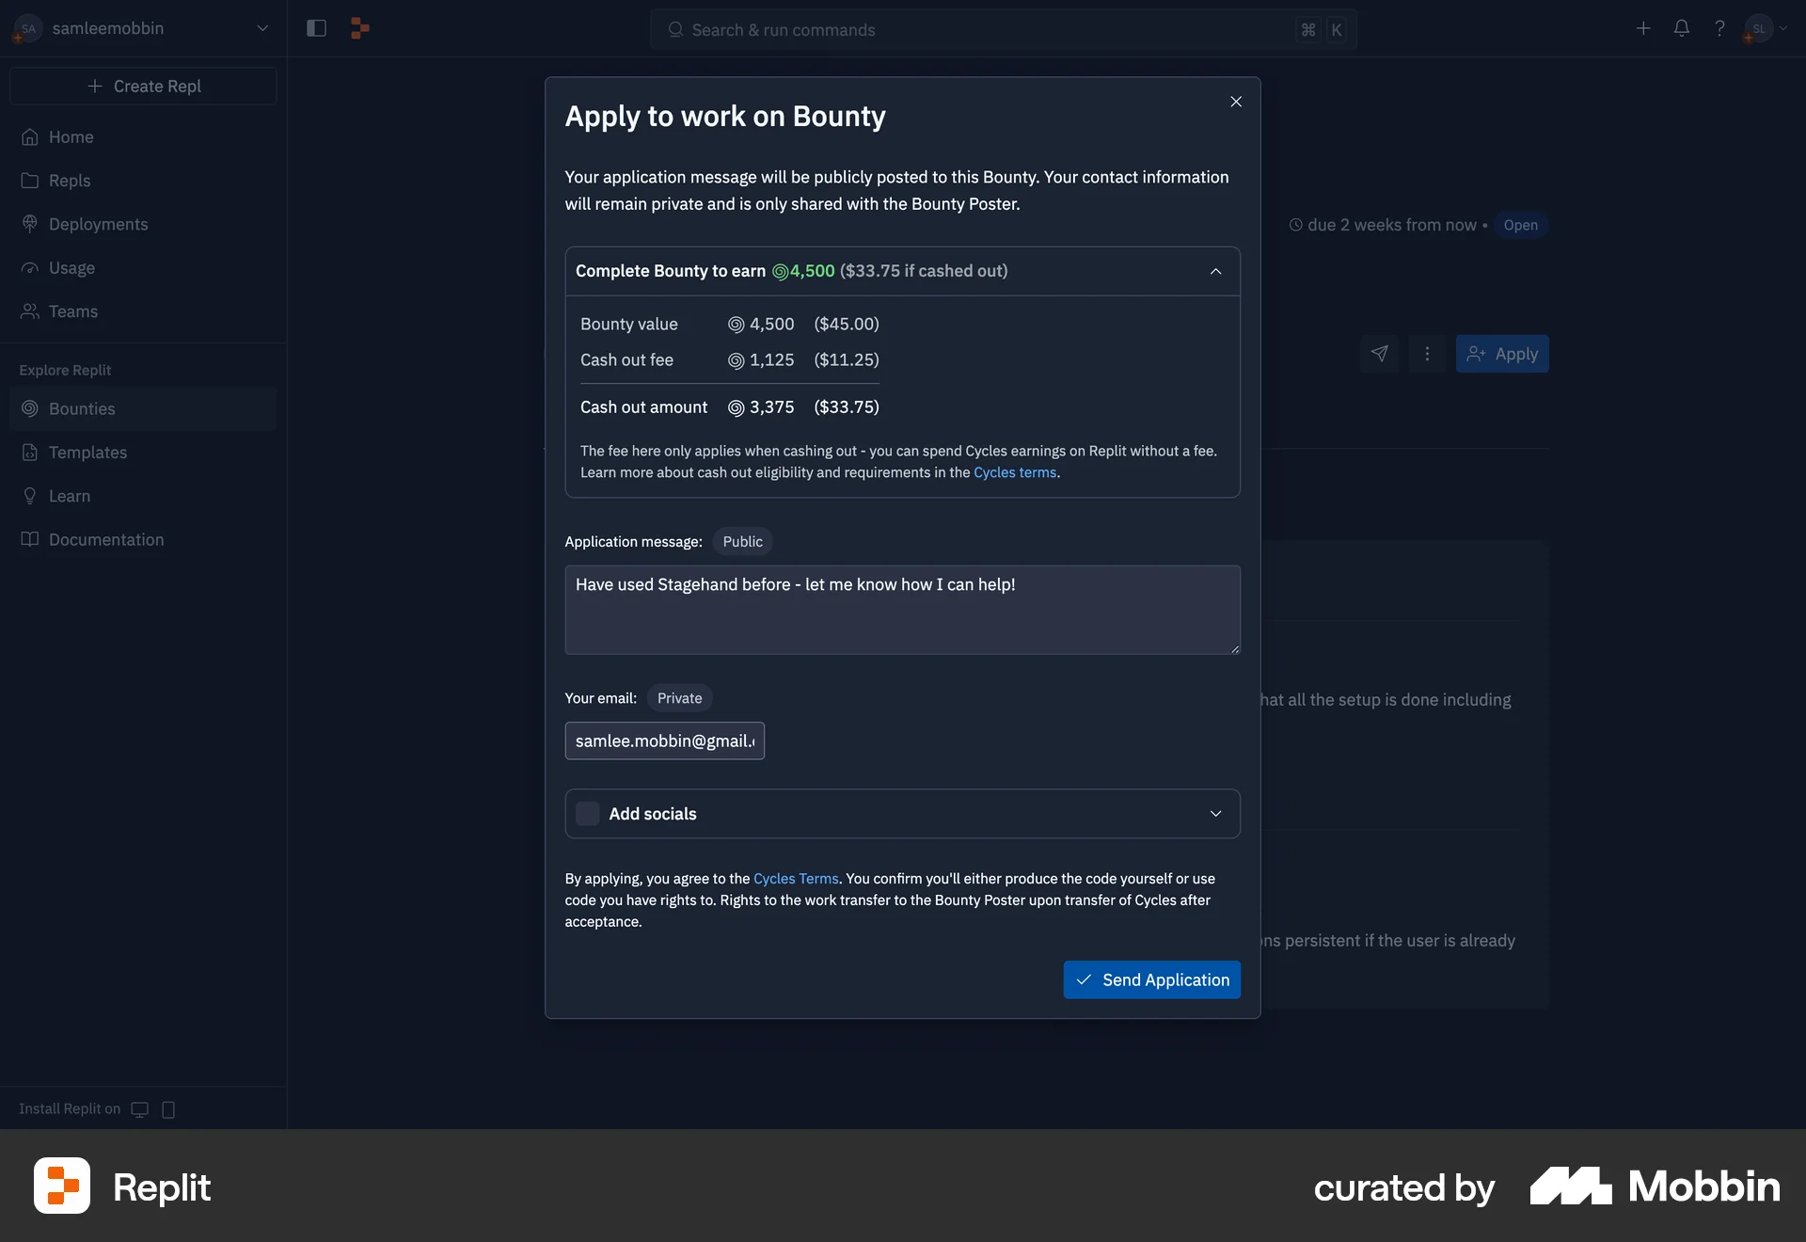This screenshot has height=1242, width=1806.
Task: Click the plus icon to create something new
Action: click(1643, 28)
